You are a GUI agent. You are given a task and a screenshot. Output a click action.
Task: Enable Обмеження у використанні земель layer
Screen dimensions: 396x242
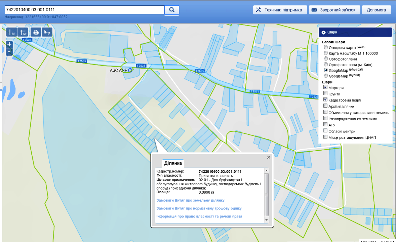point(325,112)
